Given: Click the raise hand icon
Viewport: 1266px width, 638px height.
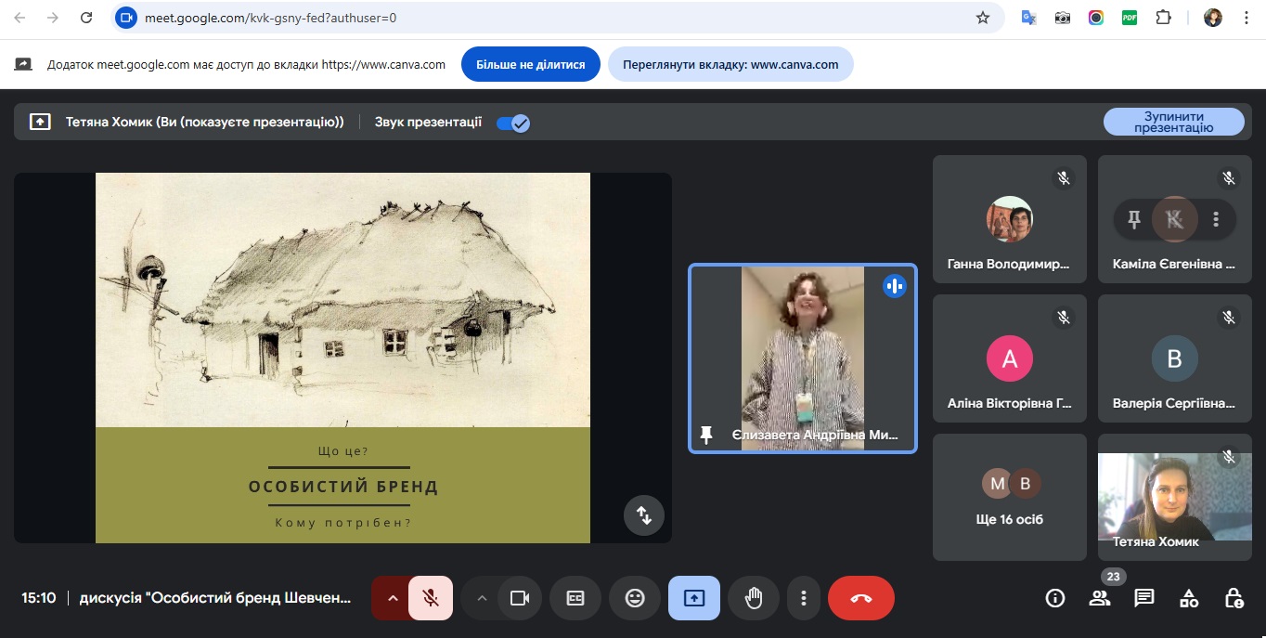Looking at the screenshot, I should [x=753, y=598].
